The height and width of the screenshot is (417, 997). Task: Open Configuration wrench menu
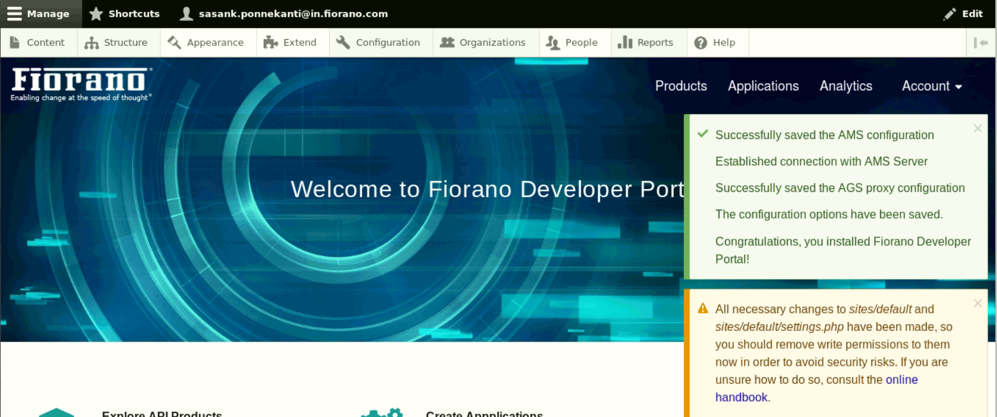point(378,43)
